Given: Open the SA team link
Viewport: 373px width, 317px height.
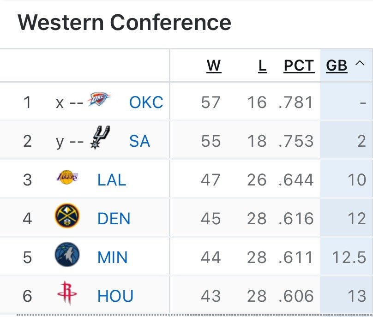Looking at the screenshot, I should (x=139, y=141).
